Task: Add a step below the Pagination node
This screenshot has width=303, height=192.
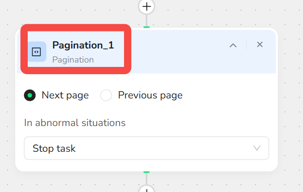Action: point(146,189)
